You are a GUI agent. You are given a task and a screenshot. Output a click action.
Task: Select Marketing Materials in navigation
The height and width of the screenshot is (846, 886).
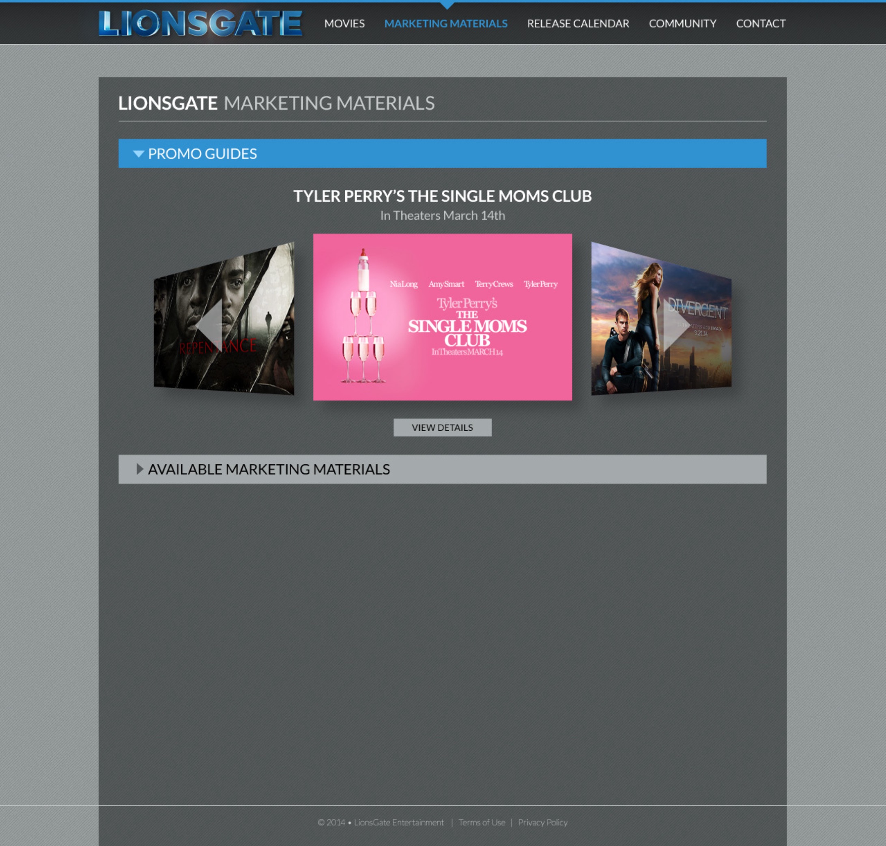pos(446,24)
